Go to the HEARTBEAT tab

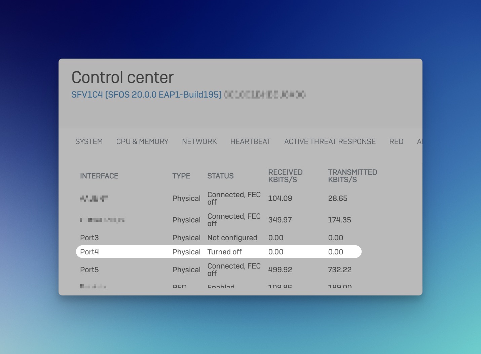point(250,142)
